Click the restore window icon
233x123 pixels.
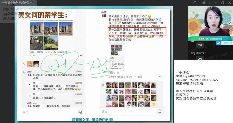pos(223,3)
